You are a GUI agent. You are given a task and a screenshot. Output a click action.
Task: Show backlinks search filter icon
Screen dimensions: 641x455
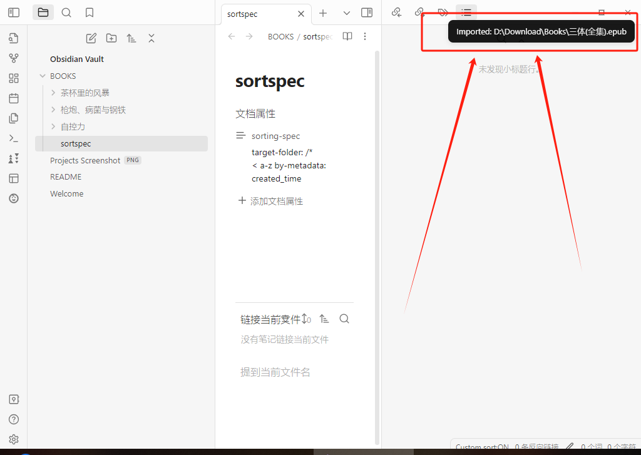click(x=344, y=319)
